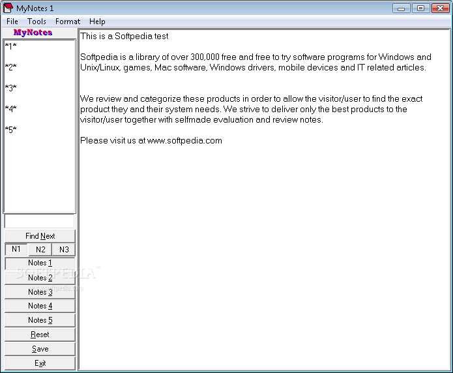Open Notes 3 page
Viewport: 453px width, 373px height.
pos(40,292)
